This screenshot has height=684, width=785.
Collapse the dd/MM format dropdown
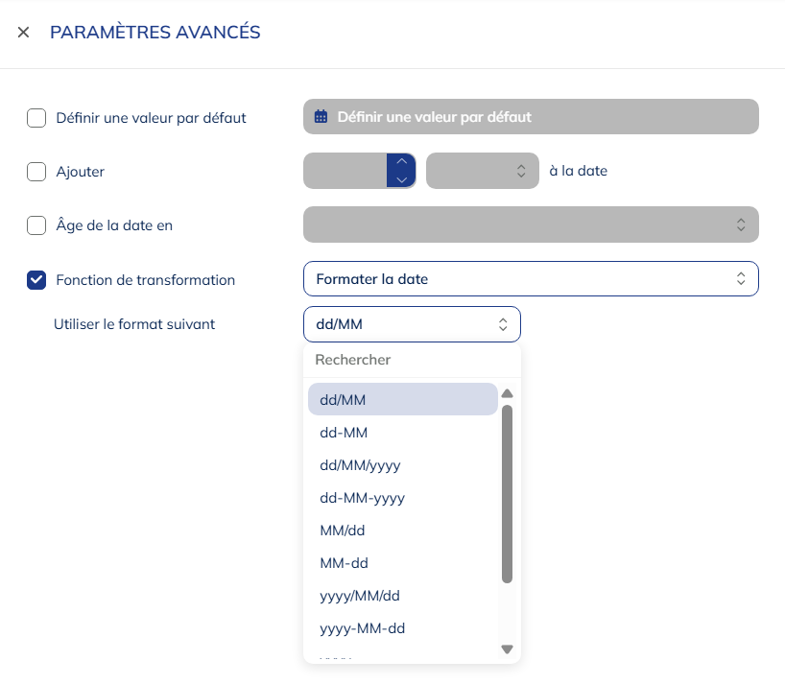412,324
